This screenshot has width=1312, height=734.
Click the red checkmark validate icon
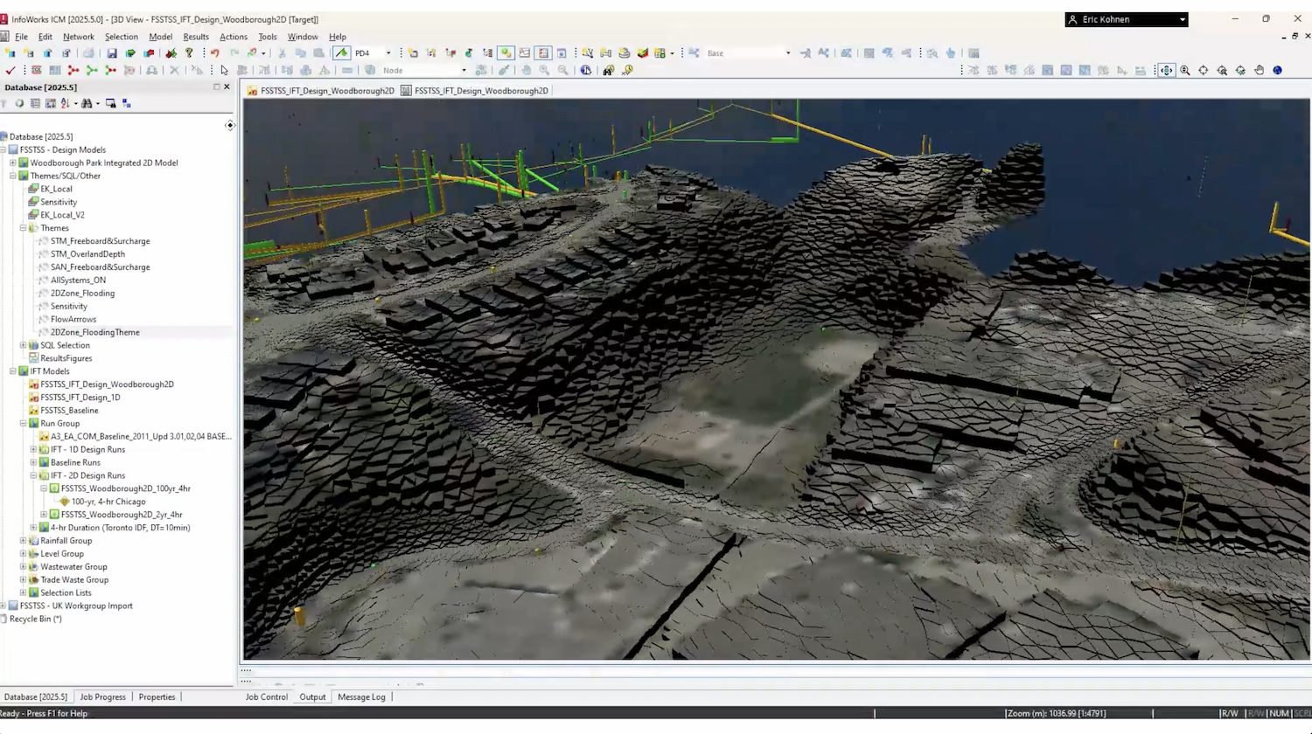click(x=10, y=70)
